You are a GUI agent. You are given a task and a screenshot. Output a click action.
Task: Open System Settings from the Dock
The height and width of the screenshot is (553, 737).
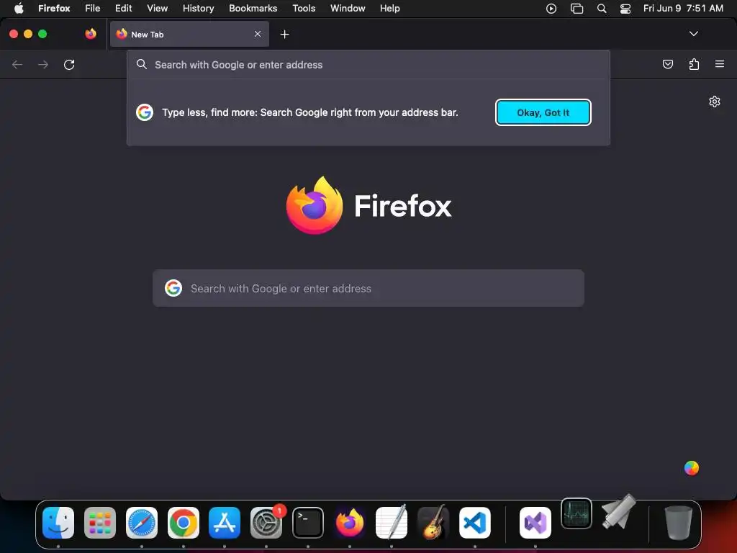coord(266,523)
